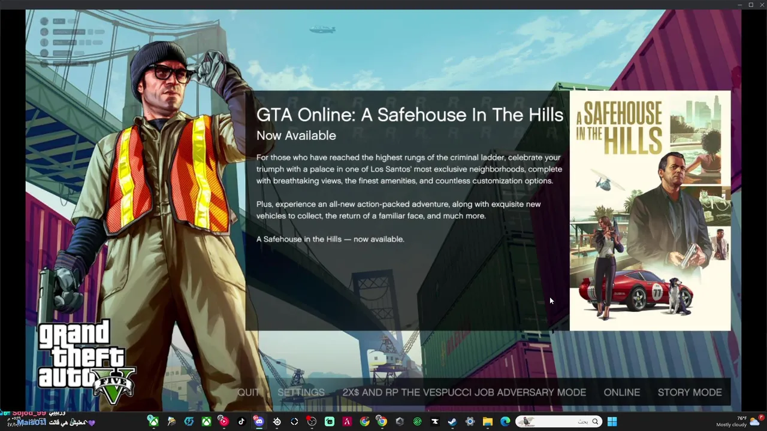Maximize the game window
This screenshot has height=431, width=767.
click(751, 4)
